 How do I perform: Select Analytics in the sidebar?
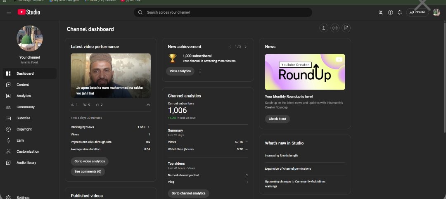24,96
